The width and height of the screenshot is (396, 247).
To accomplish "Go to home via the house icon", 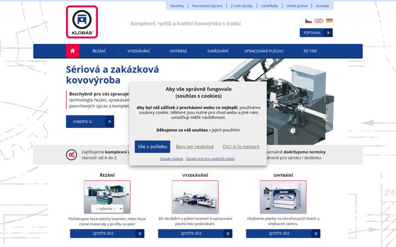I will (73, 51).
